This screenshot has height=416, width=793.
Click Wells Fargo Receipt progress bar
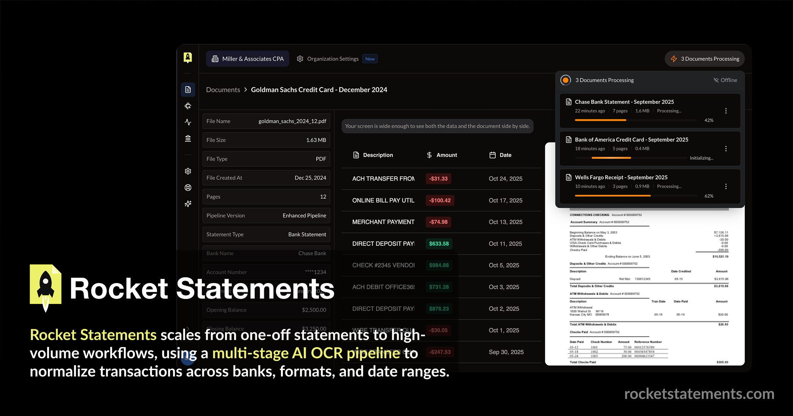pyautogui.click(x=636, y=196)
